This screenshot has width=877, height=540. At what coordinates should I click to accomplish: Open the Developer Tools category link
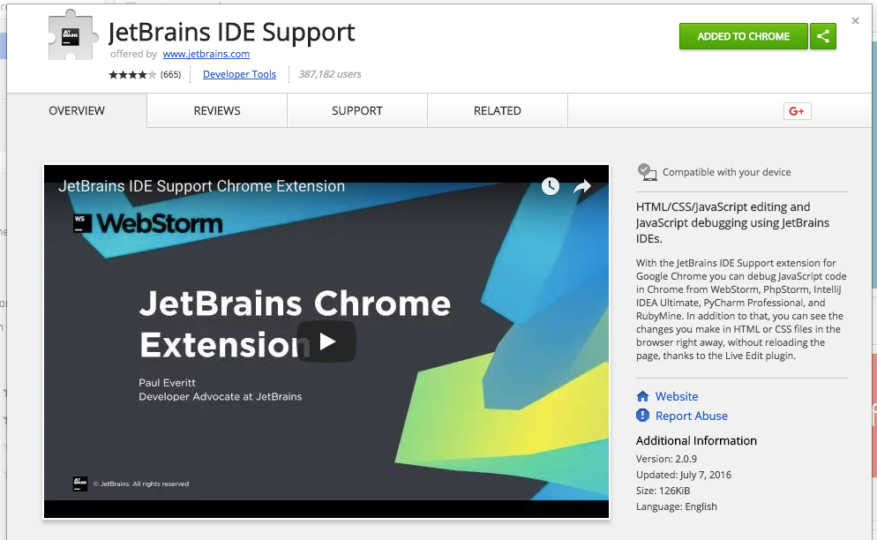[x=239, y=74]
